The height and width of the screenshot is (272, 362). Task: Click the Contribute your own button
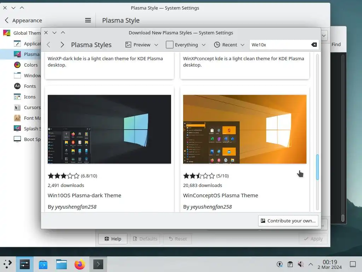[x=288, y=221]
